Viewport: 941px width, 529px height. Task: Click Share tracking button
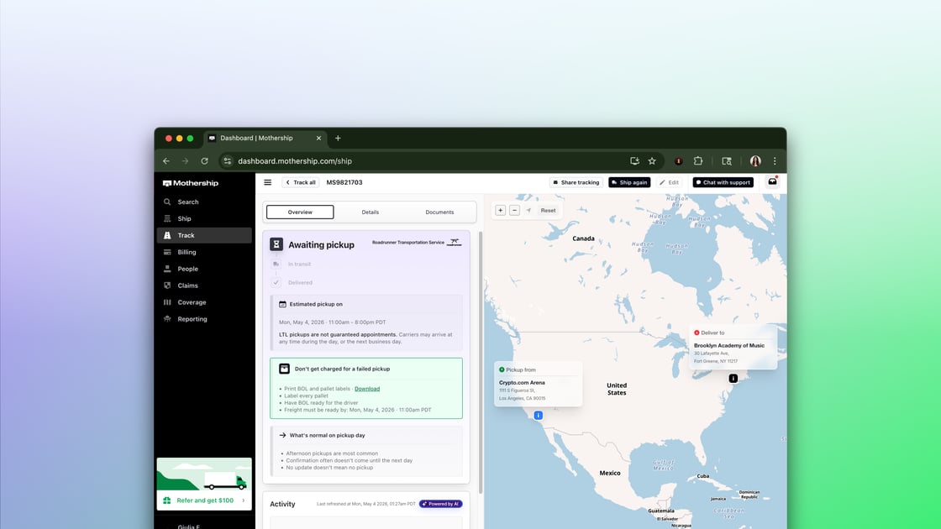[576, 182]
